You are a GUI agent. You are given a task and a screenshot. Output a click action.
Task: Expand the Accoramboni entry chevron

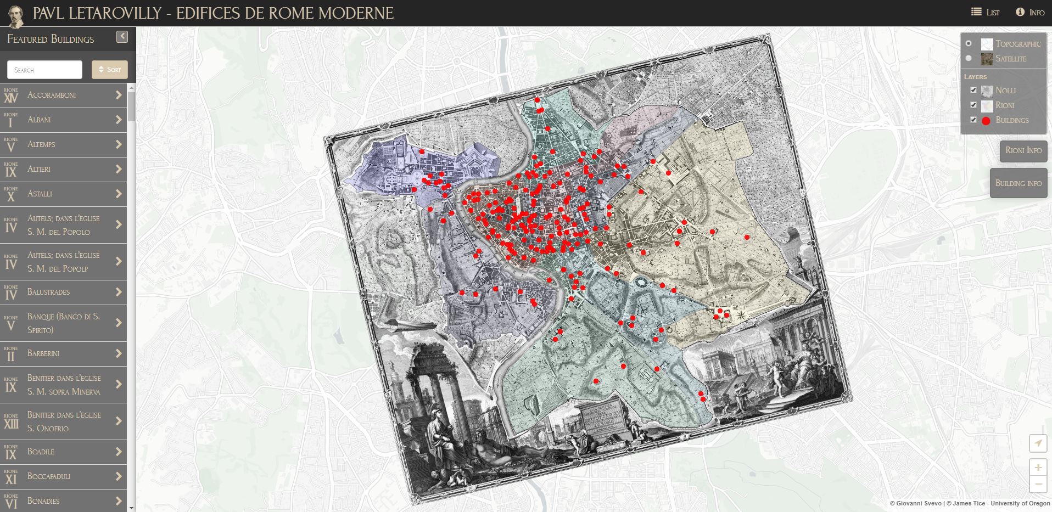point(119,95)
